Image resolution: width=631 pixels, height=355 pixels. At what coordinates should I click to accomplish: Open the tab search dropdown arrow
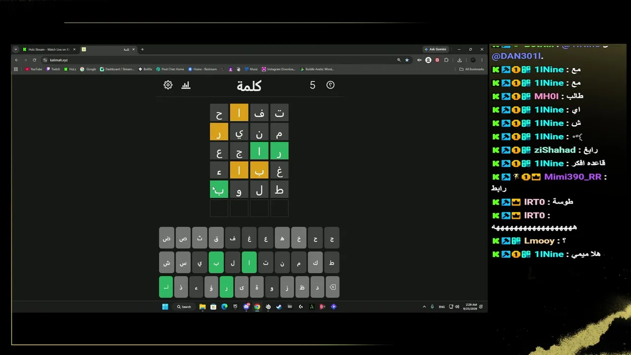(16, 49)
